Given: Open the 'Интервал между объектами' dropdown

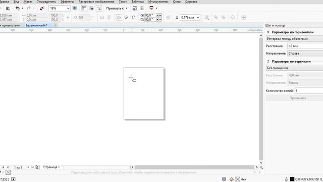Looking at the screenshot, I should [x=295, y=38].
